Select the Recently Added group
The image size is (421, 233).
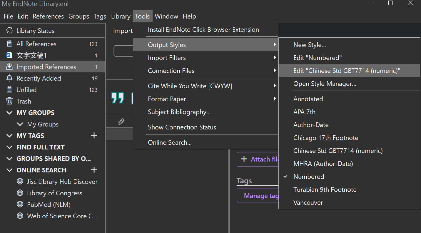(52, 78)
